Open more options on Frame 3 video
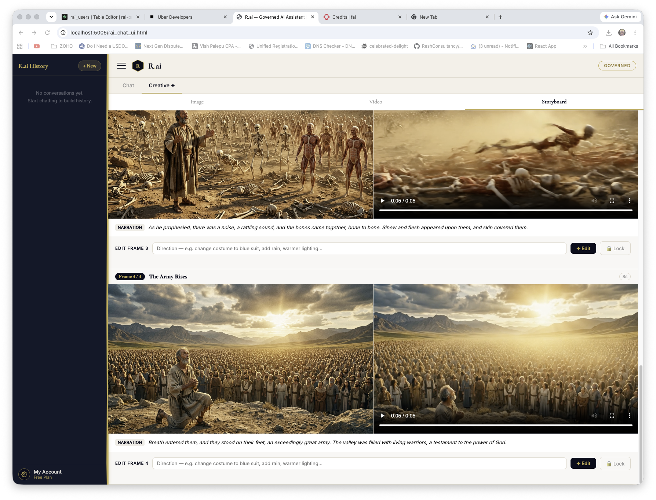Viewport: 656px width, 500px height. (630, 201)
